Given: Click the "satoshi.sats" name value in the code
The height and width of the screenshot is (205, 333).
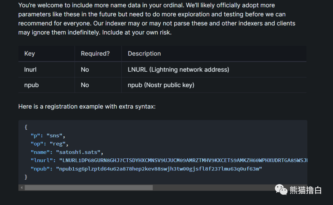Looking at the screenshot, I should (79, 152).
